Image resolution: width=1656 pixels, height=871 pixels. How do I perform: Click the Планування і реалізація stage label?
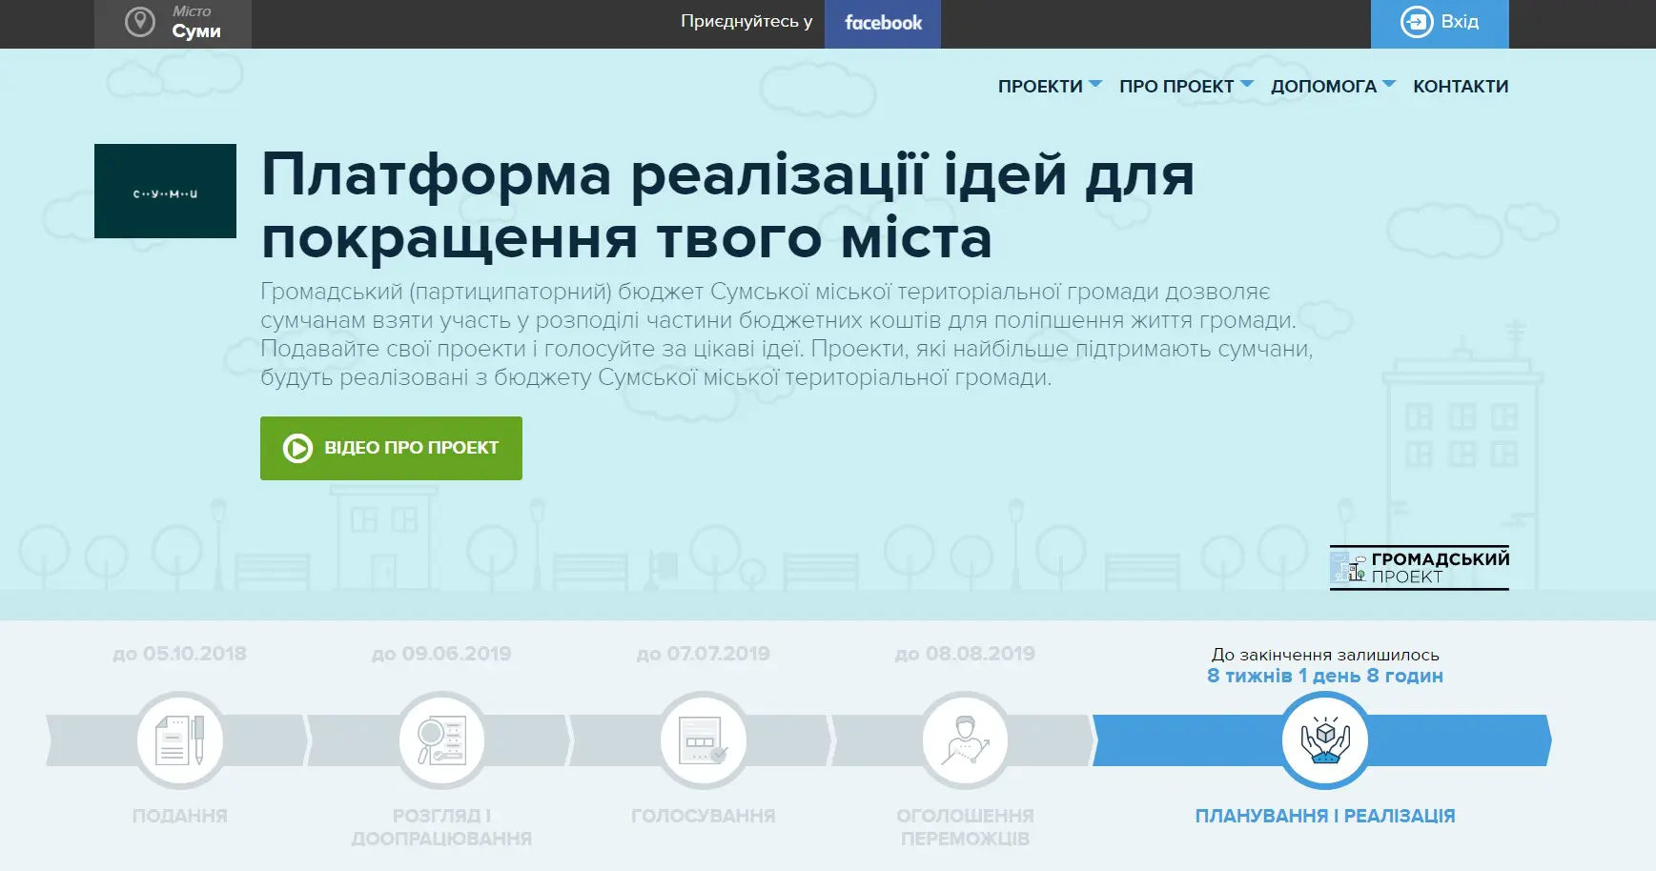click(1324, 816)
